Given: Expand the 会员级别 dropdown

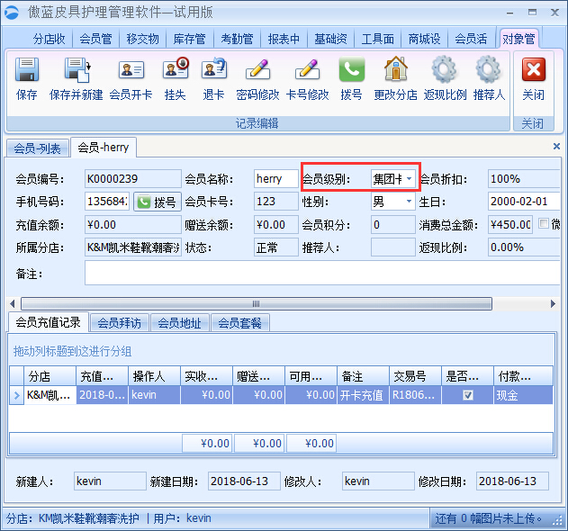Looking at the screenshot, I should [410, 179].
